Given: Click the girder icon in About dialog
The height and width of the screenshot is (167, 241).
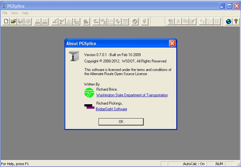Looking at the screenshot, I should pyautogui.click(x=74, y=56).
